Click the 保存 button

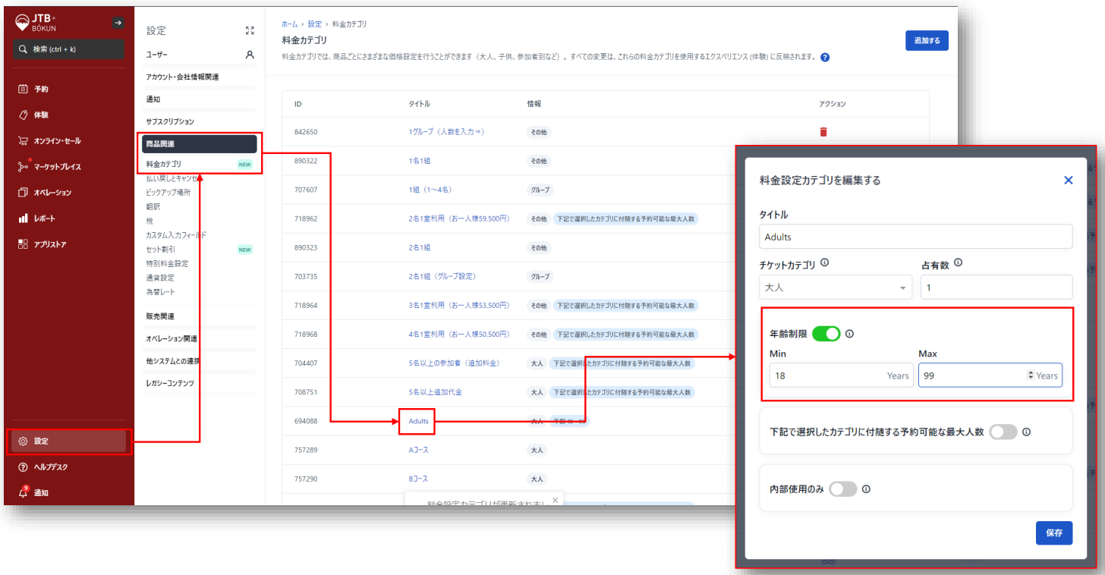click(1053, 533)
